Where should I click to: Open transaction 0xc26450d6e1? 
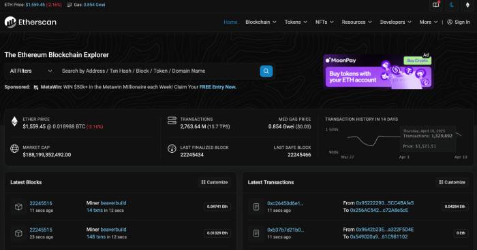(x=286, y=203)
